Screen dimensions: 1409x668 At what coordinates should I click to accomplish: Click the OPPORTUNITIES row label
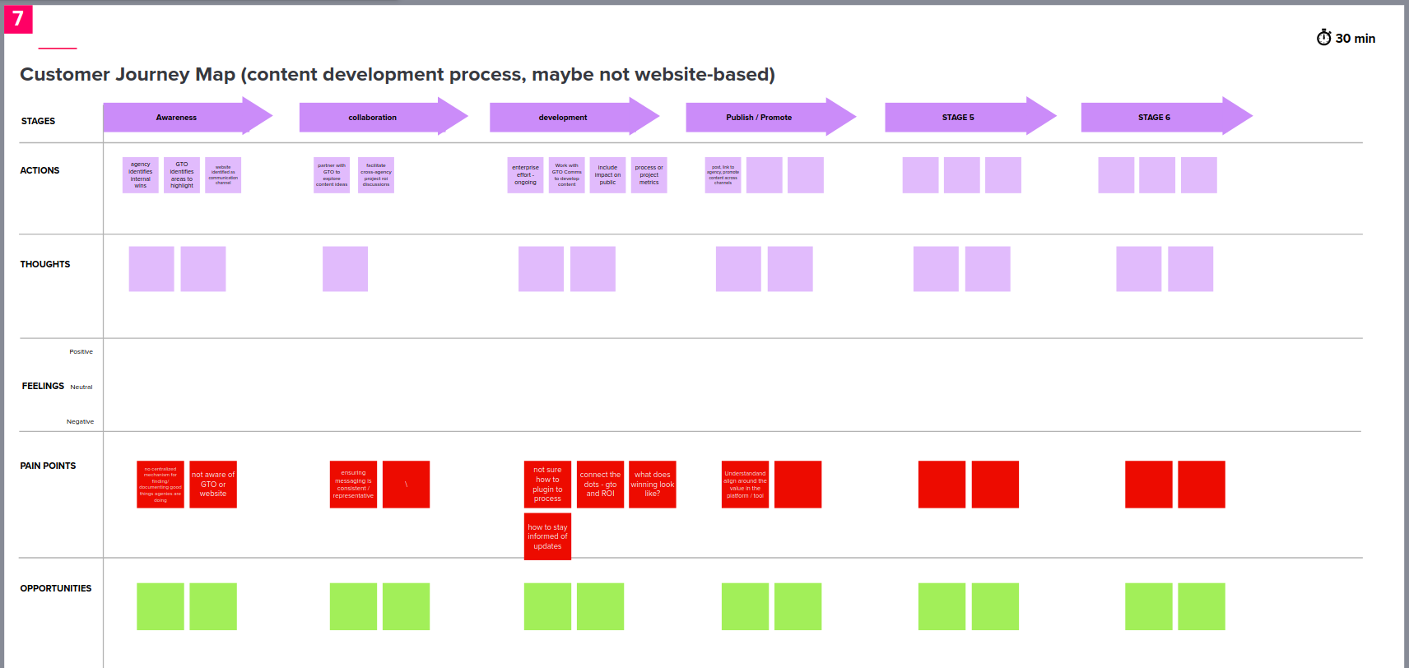pos(56,588)
